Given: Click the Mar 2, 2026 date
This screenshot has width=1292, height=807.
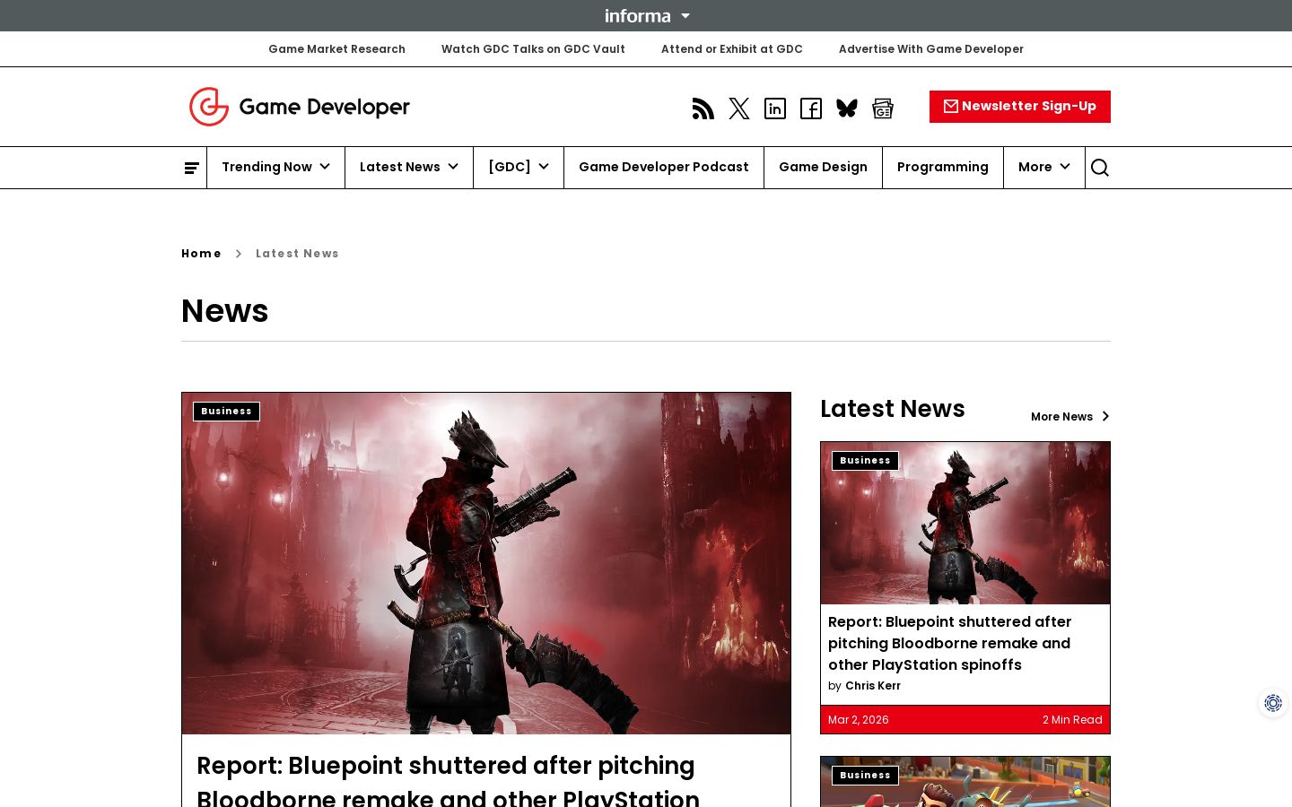Looking at the screenshot, I should tap(859, 720).
